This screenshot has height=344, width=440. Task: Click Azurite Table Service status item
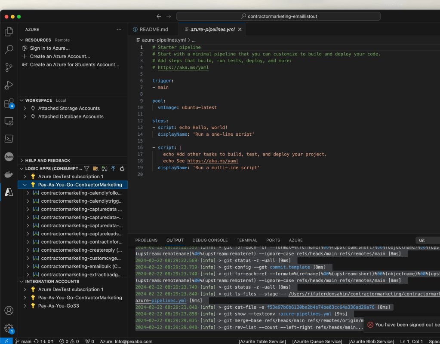(x=262, y=341)
